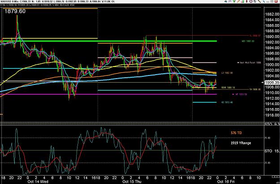This screenshot has width=280, height=184.
Task: Minimize the chart window
Action: (268, 2)
